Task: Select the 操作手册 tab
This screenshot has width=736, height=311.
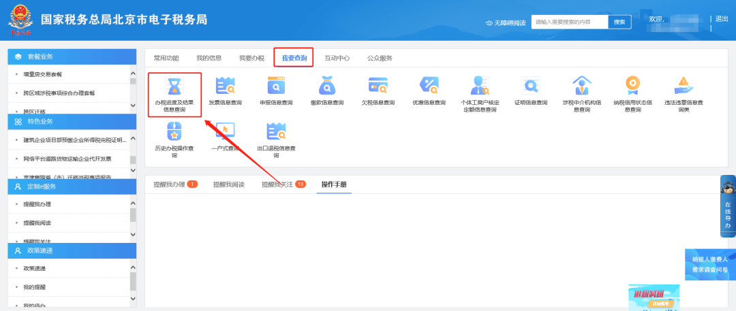Action: pos(334,184)
